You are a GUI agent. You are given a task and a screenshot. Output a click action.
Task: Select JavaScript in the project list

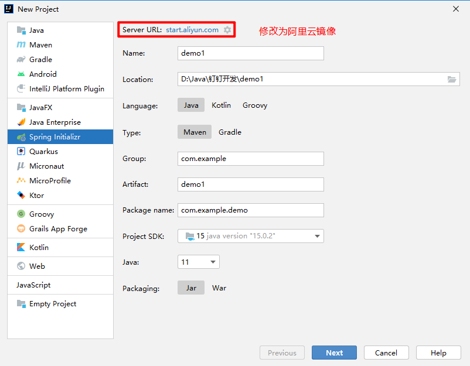(60, 285)
